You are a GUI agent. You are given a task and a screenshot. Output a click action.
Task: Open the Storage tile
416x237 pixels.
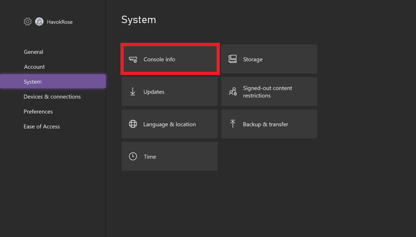tap(269, 59)
